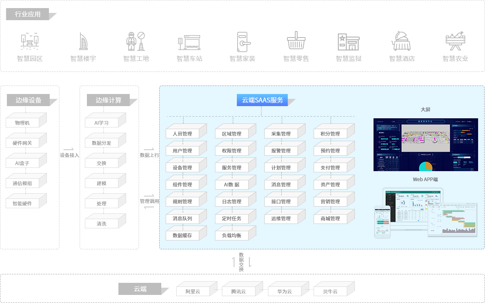Click the 报警管理 module block

point(281,150)
